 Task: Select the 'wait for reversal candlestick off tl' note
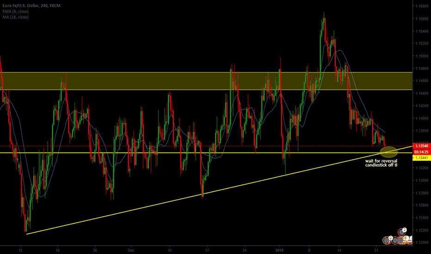[381, 163]
